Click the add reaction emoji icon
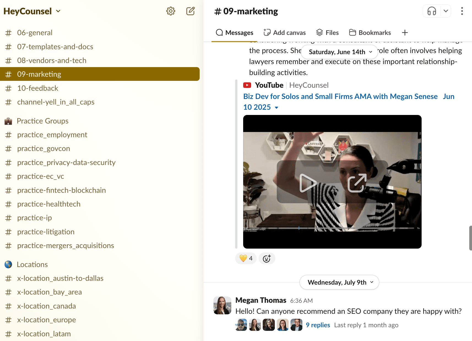Screen dimensions: 472x341 pyautogui.click(x=267, y=258)
